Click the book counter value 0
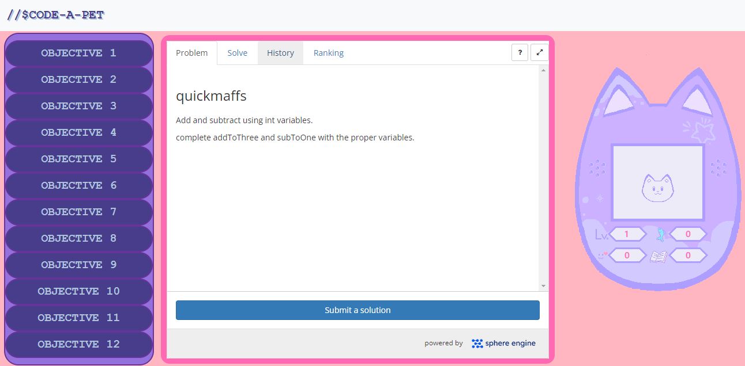The height and width of the screenshot is (366, 745). pos(688,255)
